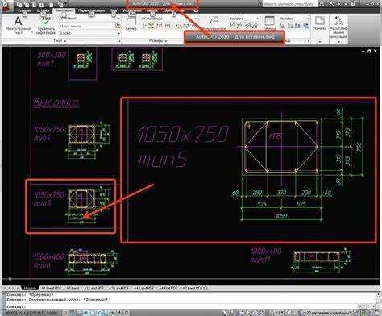Select the Dimension (Размер) tool
Image resolution: width=382 pixels, height=316 pixels.
(131, 23)
